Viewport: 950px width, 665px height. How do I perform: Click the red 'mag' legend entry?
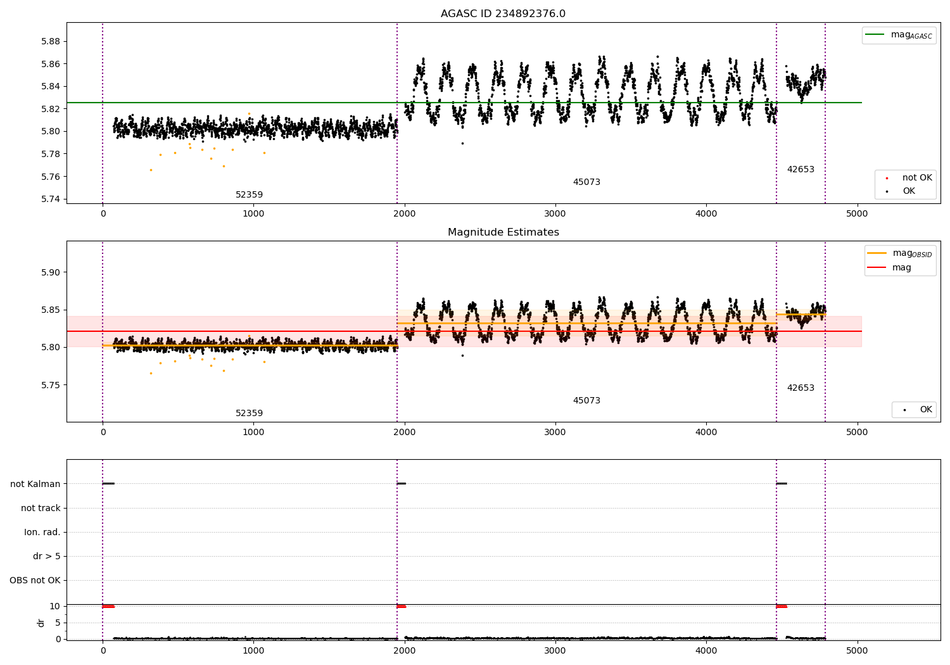(x=889, y=268)
